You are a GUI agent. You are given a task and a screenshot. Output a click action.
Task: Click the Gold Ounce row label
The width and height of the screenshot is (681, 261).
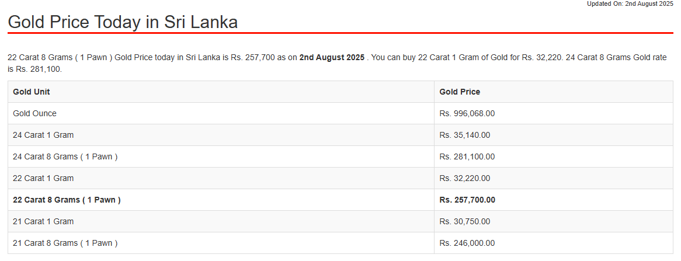tap(34, 113)
